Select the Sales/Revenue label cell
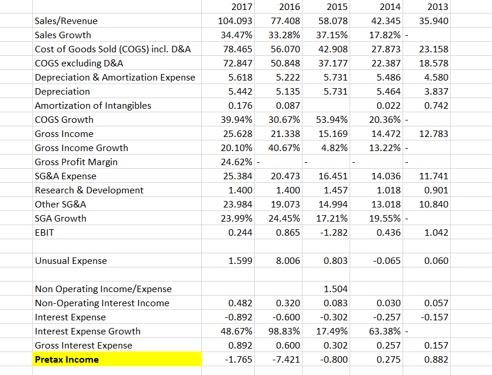Viewport: 492px width, 375px height. click(x=65, y=21)
